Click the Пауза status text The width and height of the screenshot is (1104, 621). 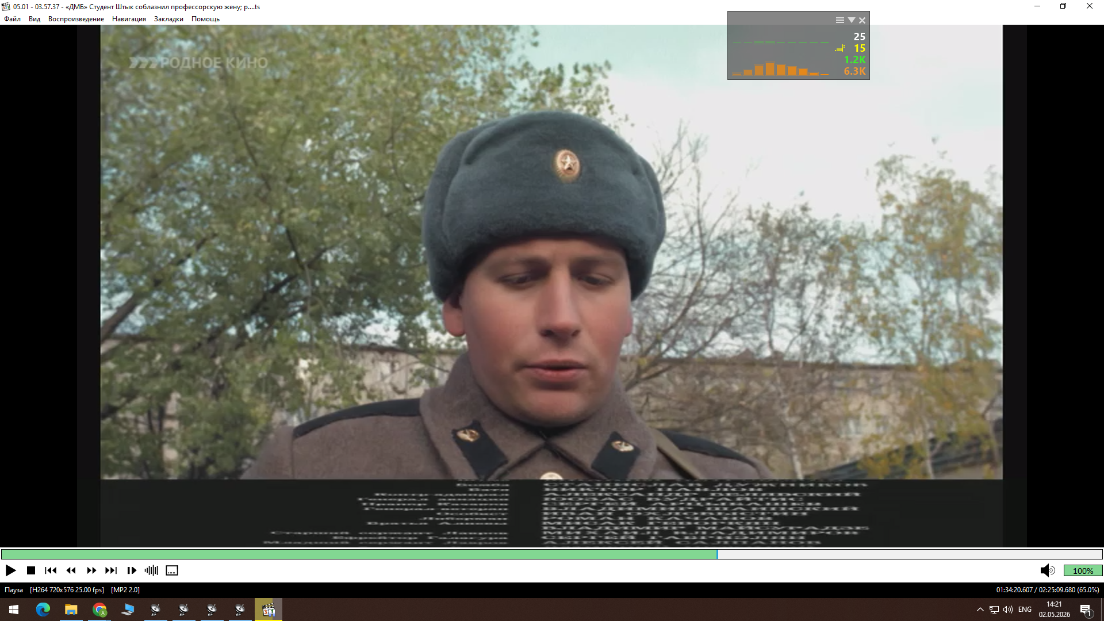[x=14, y=590]
